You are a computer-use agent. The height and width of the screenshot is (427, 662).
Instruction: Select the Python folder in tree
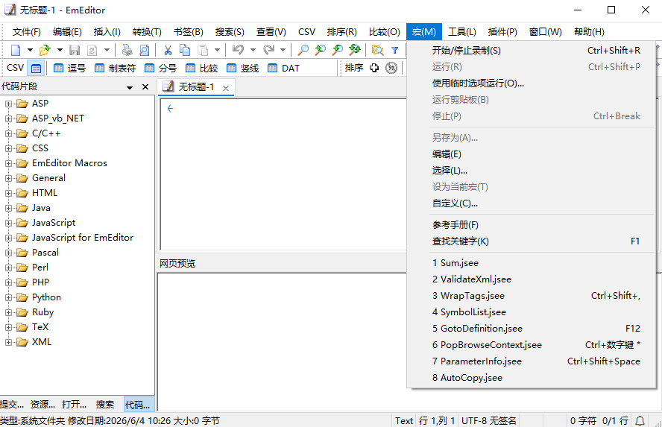[46, 297]
